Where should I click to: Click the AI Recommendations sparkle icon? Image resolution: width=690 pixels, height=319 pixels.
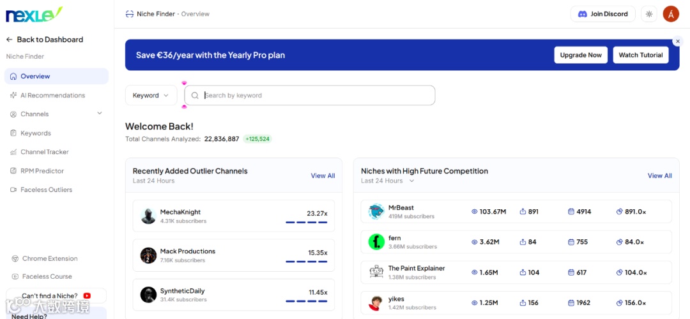(13, 95)
